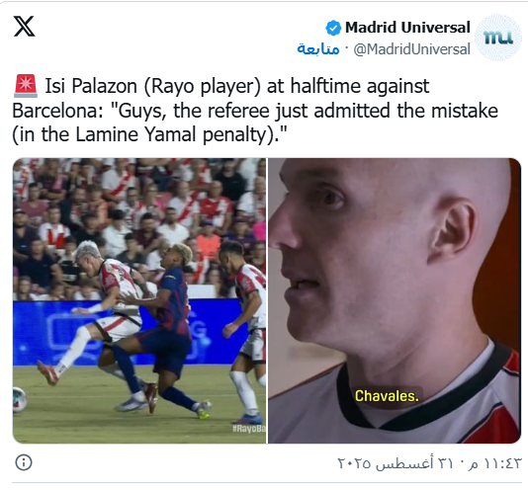Click the X logo icon
This screenshot has height=491, width=528.
pyautogui.click(x=24, y=27)
